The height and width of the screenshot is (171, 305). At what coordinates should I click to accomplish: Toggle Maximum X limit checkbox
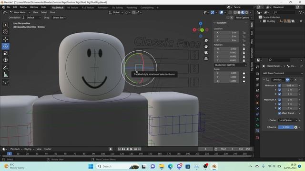280,100
